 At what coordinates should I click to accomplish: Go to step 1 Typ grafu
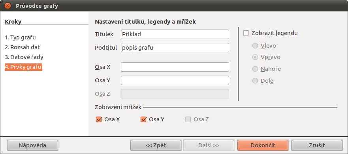pos(20,37)
